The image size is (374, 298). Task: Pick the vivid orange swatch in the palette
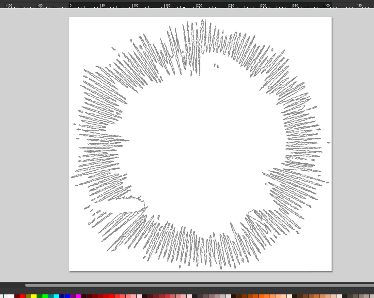tap(261, 296)
